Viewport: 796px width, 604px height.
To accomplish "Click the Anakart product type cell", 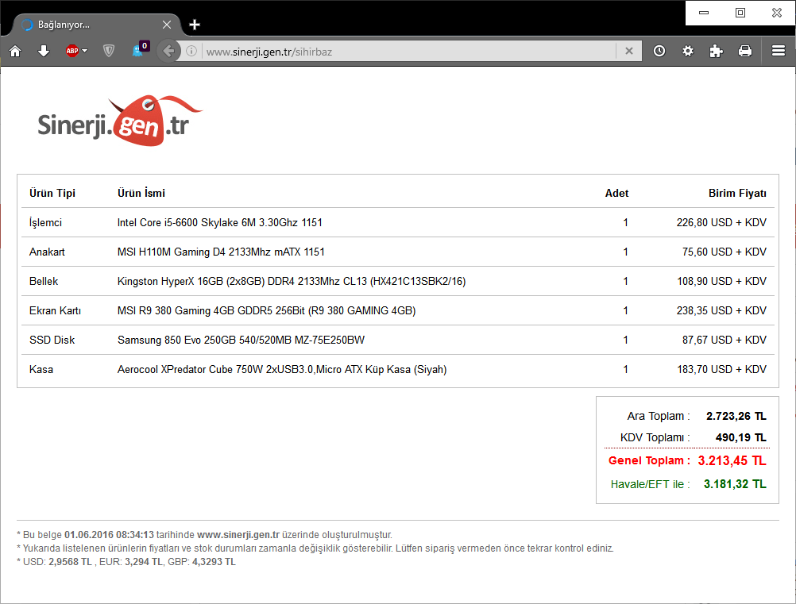I will pos(47,252).
